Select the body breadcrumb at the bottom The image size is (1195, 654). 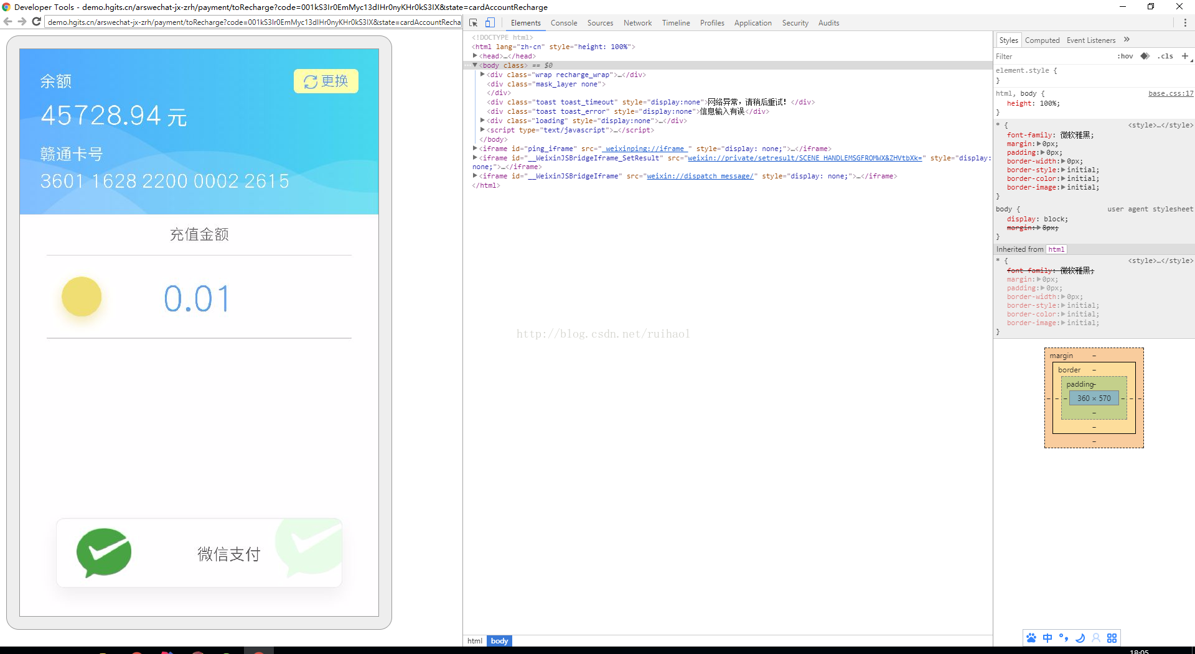[499, 641]
